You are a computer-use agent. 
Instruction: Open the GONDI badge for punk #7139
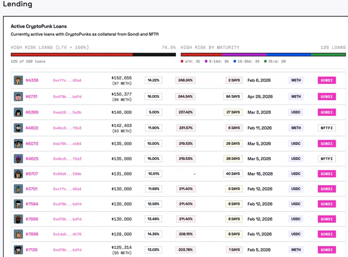327,250
